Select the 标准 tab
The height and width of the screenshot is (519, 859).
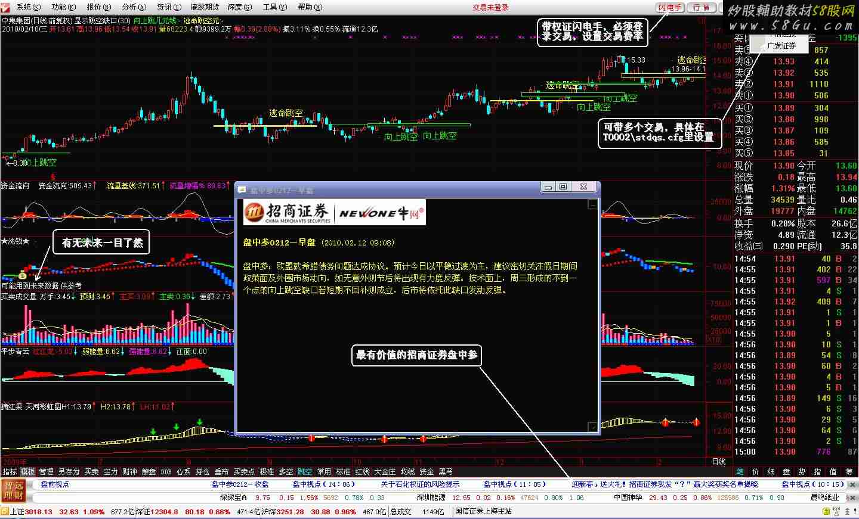[x=343, y=471]
